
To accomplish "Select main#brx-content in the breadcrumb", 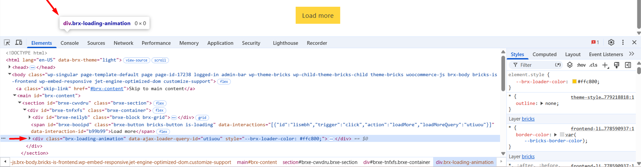I will (x=257, y=162).
